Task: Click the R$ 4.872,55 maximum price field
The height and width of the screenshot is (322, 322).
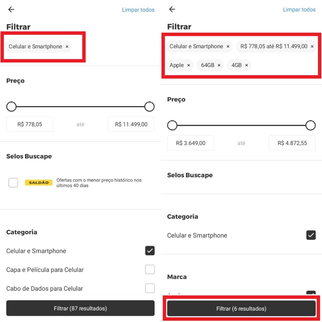Action: point(292,143)
